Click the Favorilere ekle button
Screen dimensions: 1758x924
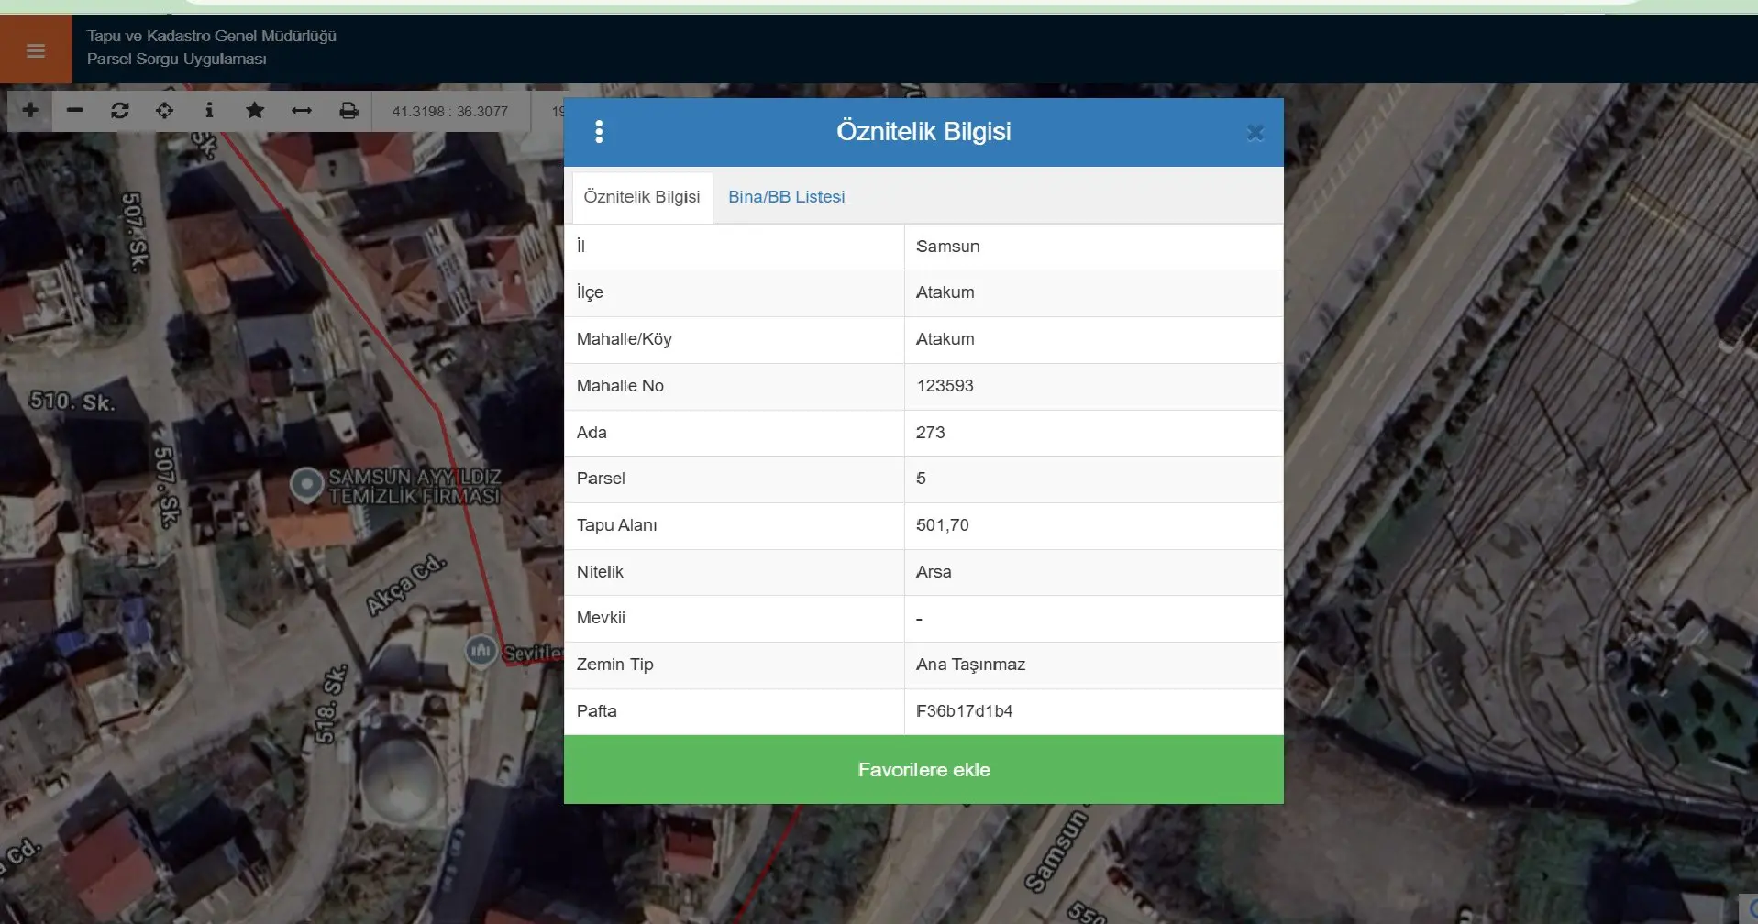(x=923, y=770)
